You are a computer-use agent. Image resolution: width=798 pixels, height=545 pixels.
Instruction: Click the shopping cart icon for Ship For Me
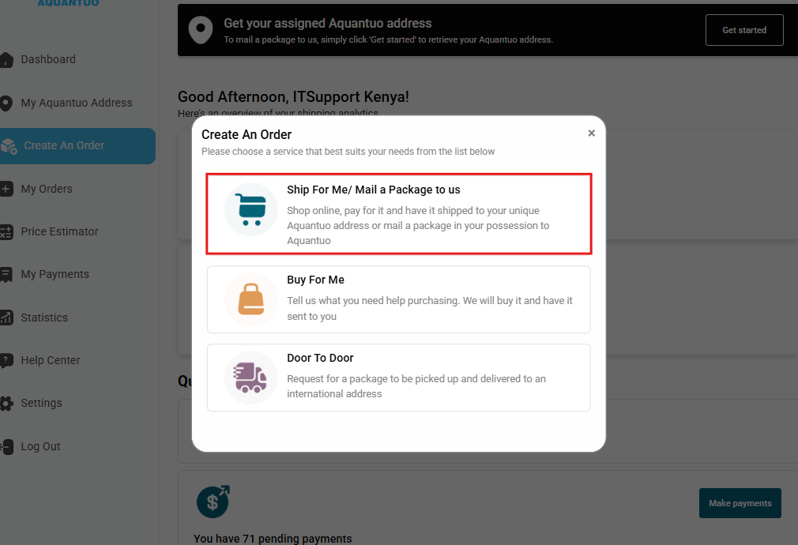(250, 210)
